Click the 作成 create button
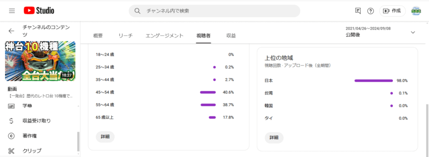This screenshot has height=157, width=429. coord(392,11)
